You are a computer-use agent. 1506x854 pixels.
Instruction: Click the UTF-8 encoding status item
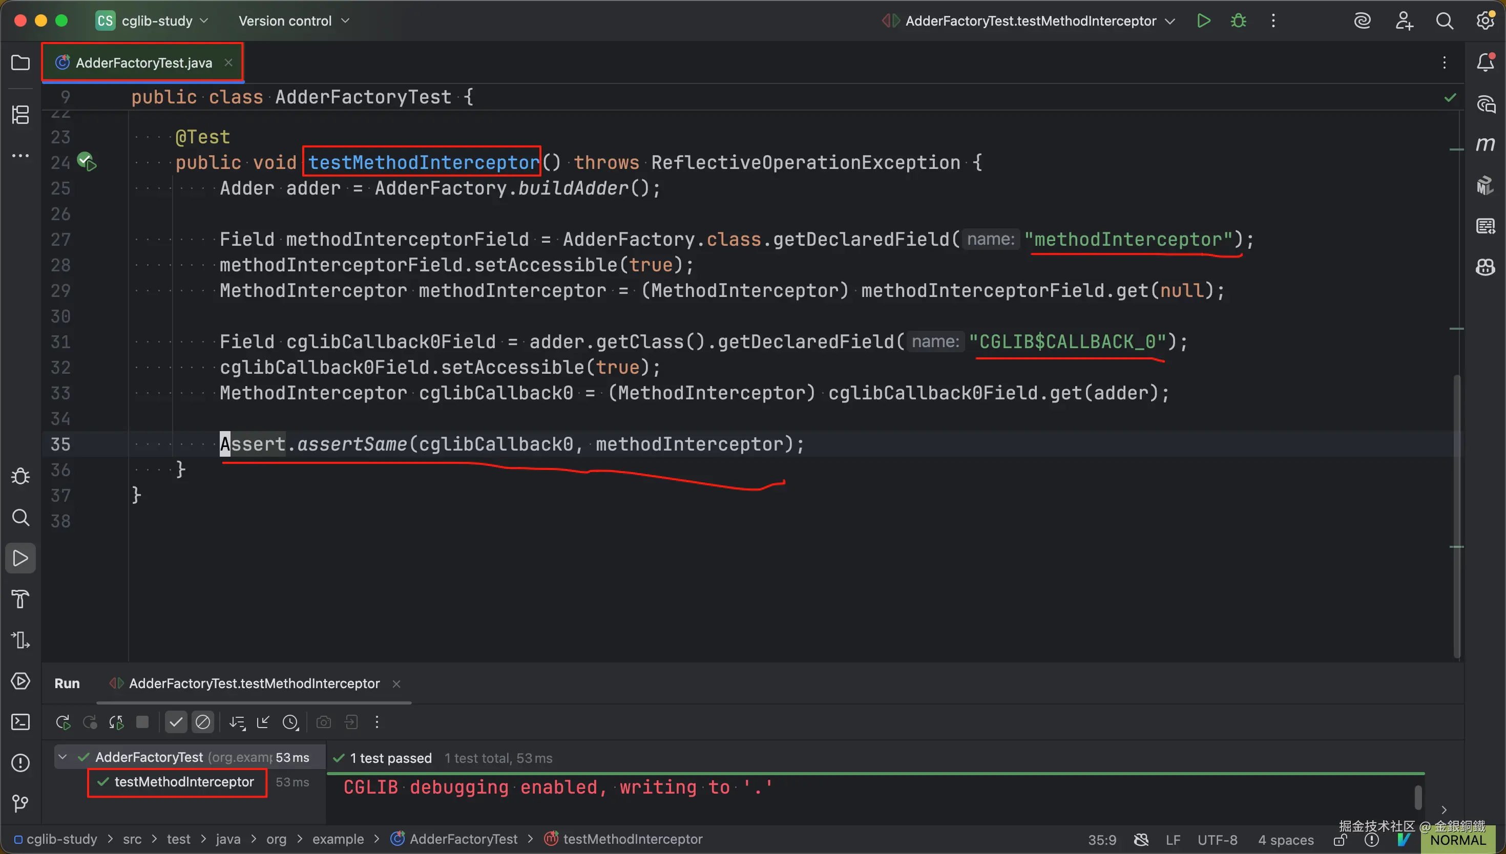click(x=1217, y=840)
